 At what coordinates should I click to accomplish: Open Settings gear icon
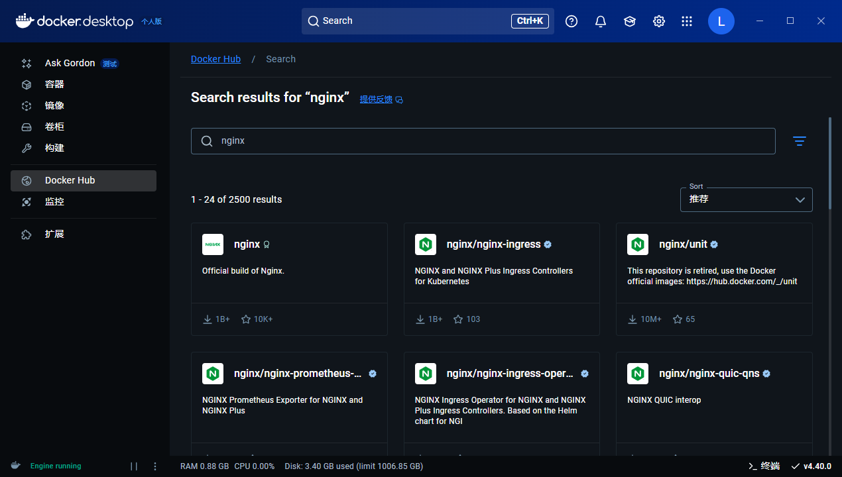(x=659, y=21)
